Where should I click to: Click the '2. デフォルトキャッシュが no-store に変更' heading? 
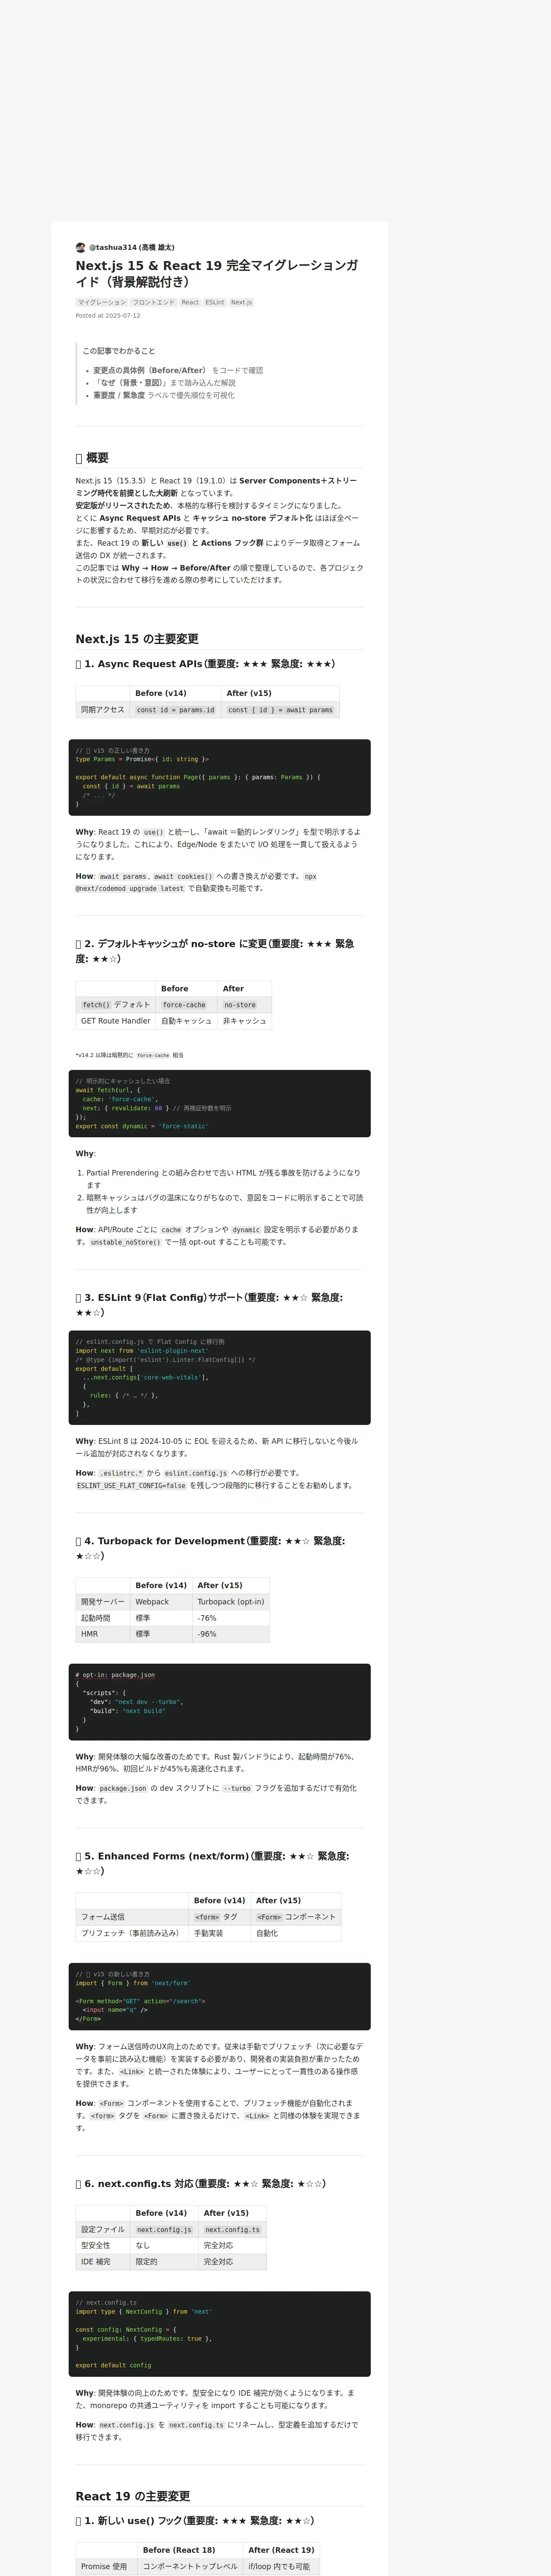[x=215, y=951]
